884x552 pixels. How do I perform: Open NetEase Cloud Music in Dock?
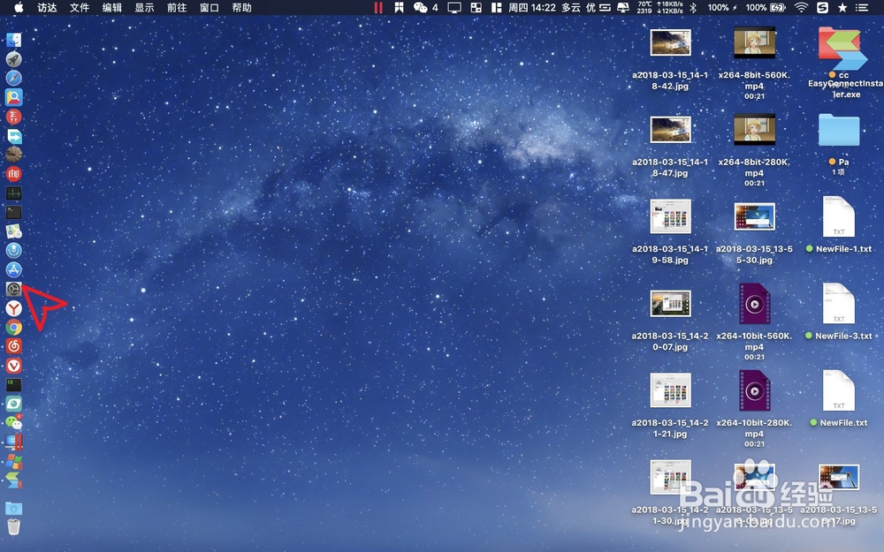[13, 346]
